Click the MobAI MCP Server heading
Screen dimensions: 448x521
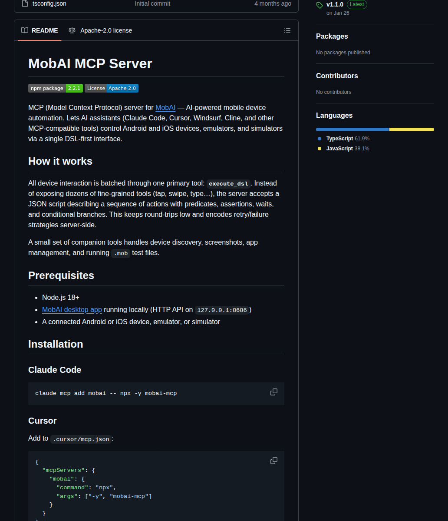90,63
